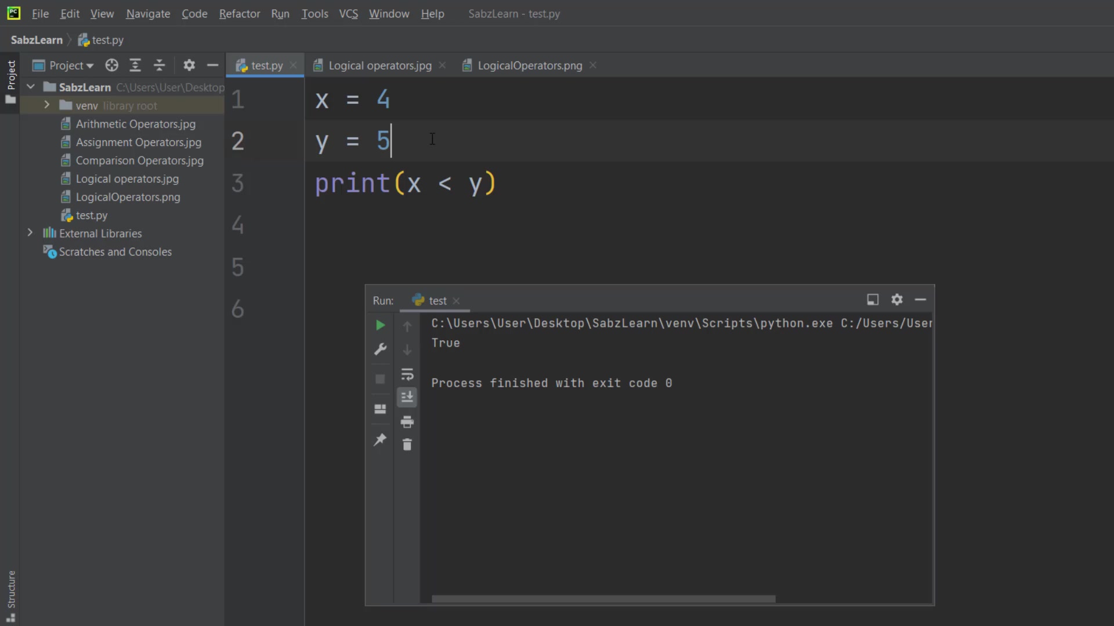The width and height of the screenshot is (1114, 626).
Task: Click the Pin Tab icon in Run panel
Action: (380, 439)
